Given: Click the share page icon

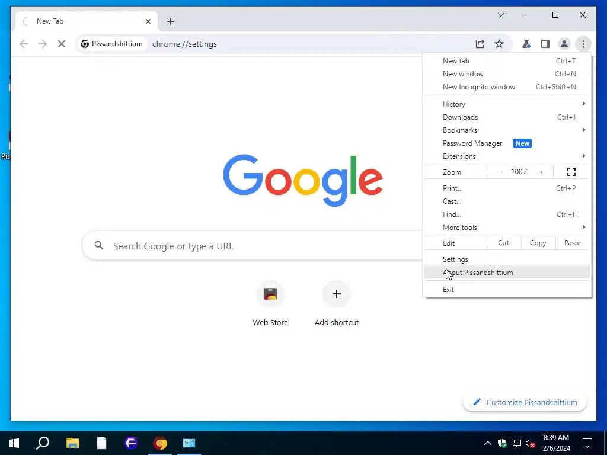Looking at the screenshot, I should pos(480,44).
